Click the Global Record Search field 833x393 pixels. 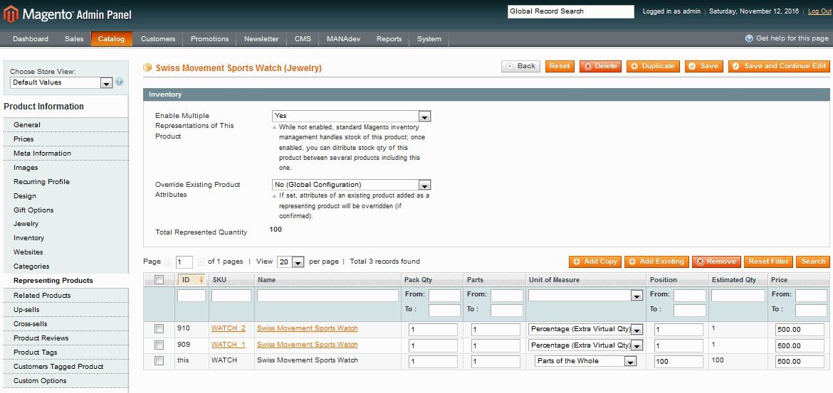click(571, 11)
